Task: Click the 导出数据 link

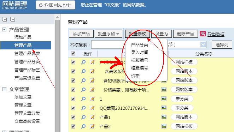Action: coord(216,34)
